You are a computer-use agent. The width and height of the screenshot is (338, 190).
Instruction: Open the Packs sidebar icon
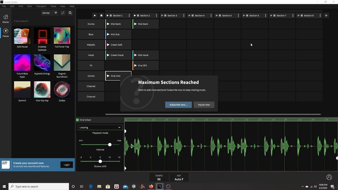(x=6, y=33)
